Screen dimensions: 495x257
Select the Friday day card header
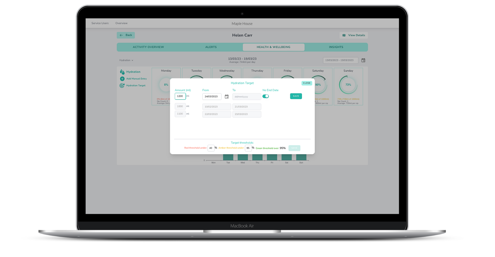[287, 71]
